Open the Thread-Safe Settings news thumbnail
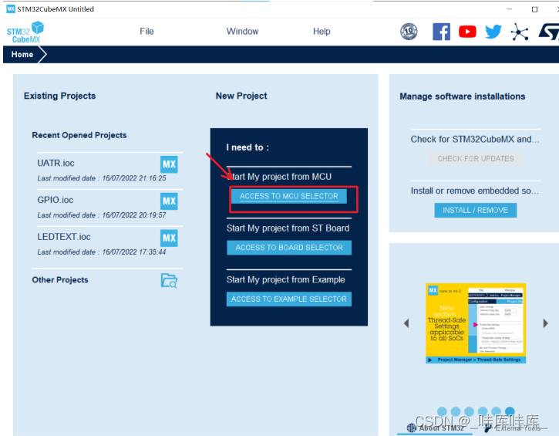 click(x=476, y=323)
